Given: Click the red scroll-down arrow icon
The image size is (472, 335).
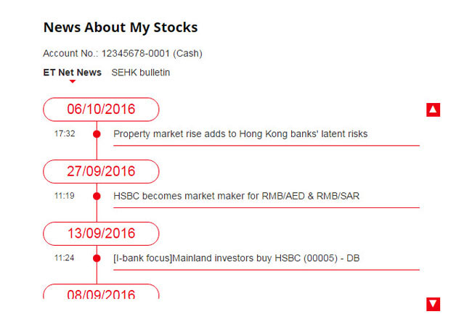Looking at the screenshot, I should (x=433, y=304).
